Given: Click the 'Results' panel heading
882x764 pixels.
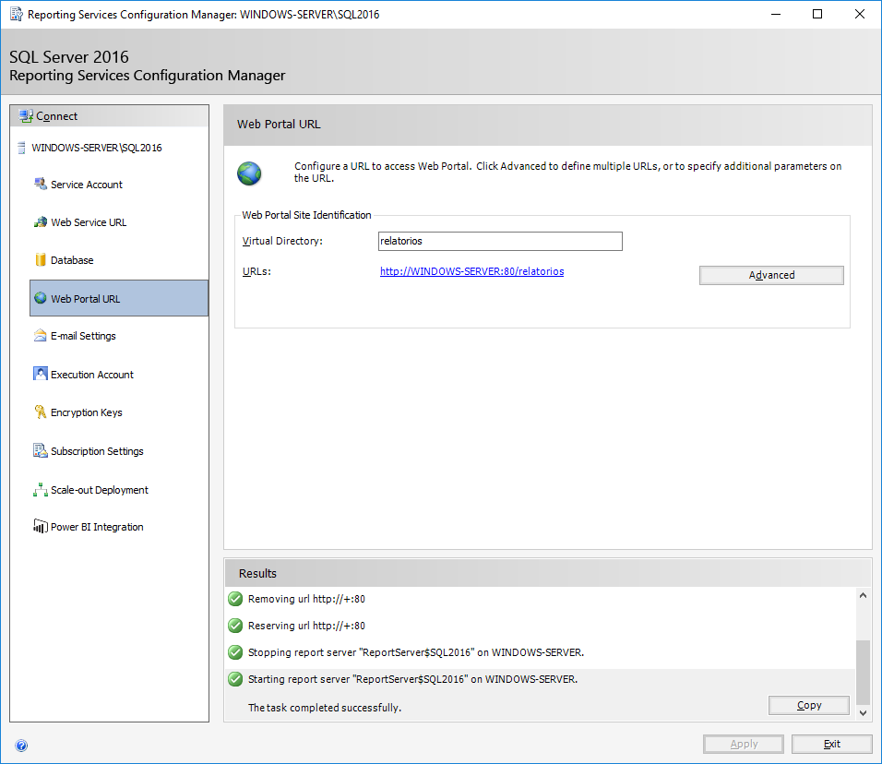Looking at the screenshot, I should (257, 573).
